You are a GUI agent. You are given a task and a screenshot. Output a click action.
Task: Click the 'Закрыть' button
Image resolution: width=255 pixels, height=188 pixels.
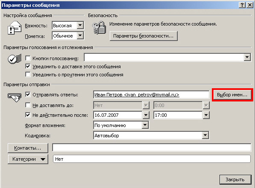(x=235, y=179)
